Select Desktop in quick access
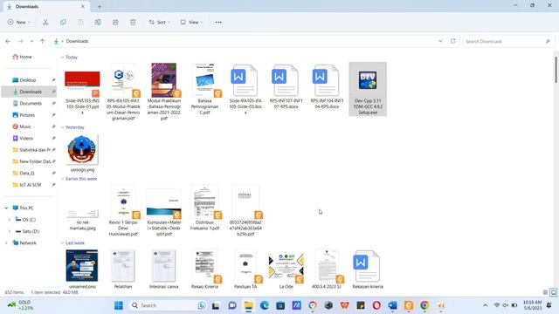Viewport: 559px width, 314px height. click(x=29, y=80)
